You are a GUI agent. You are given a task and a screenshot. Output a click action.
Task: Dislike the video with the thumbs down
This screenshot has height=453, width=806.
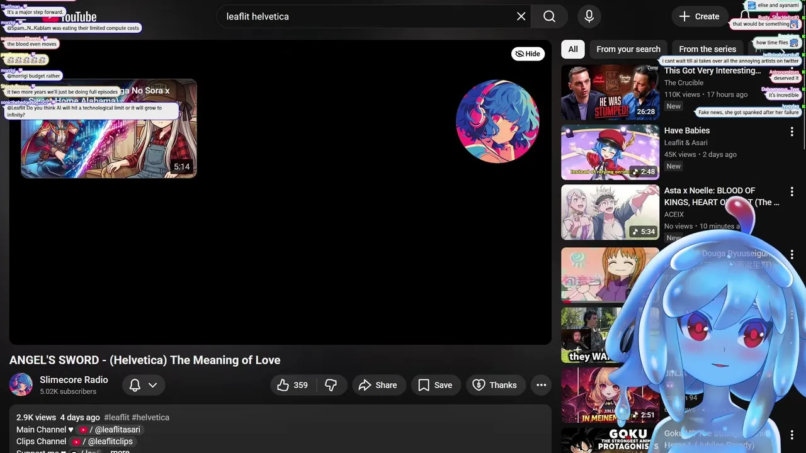[x=331, y=385]
